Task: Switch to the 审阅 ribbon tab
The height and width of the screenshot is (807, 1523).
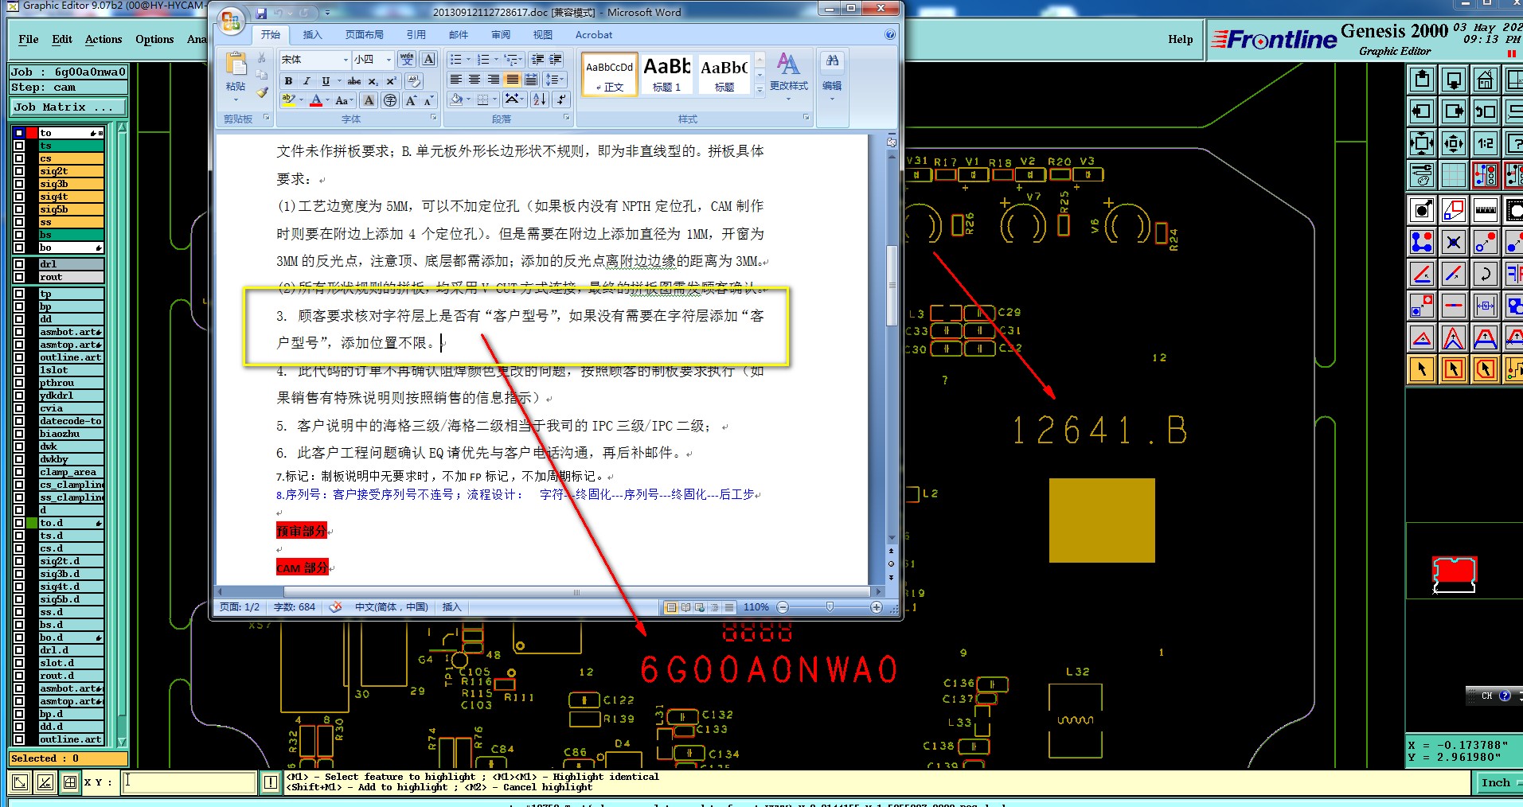Action: click(x=501, y=35)
